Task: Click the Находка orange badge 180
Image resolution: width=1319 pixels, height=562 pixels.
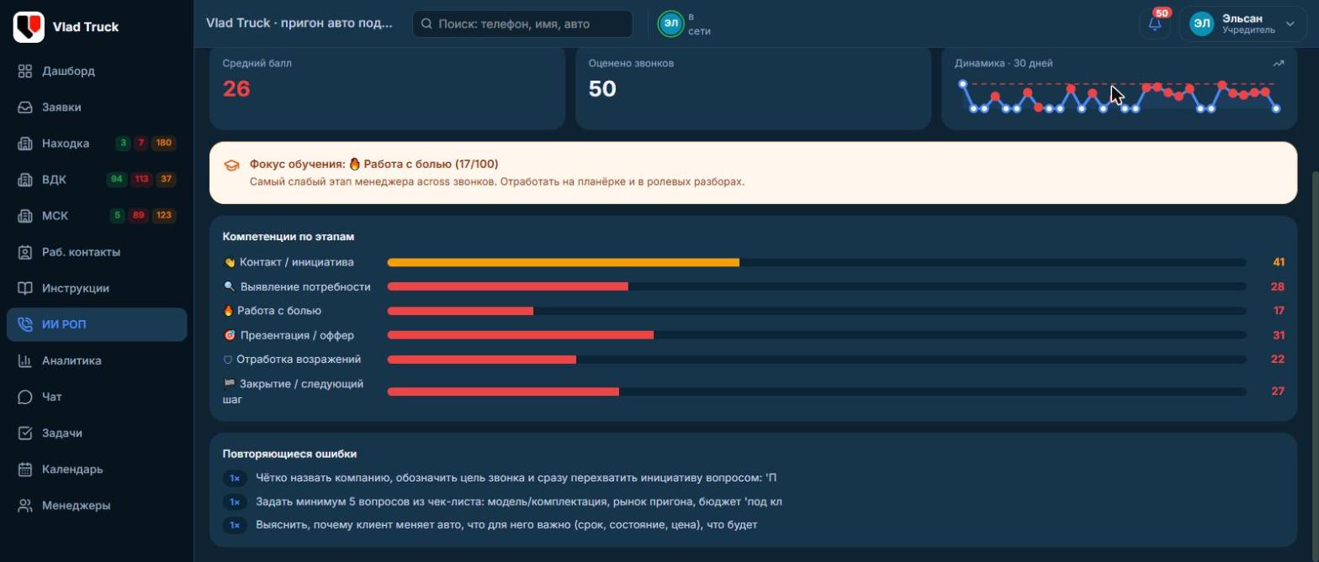Action: [x=163, y=144]
